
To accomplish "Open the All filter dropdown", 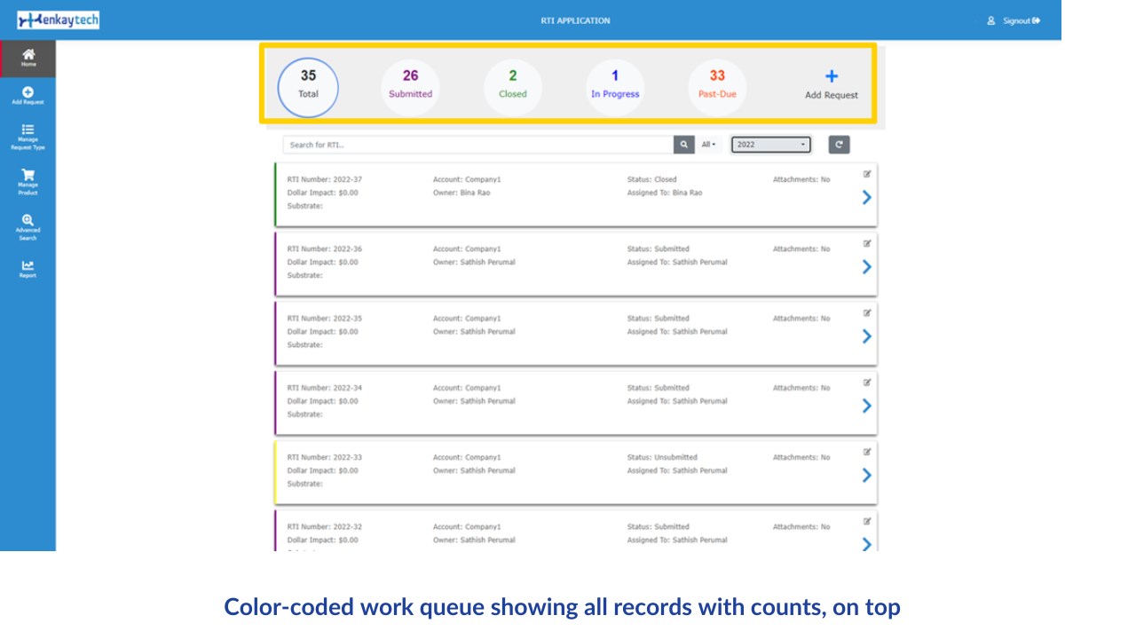I will 708,145.
